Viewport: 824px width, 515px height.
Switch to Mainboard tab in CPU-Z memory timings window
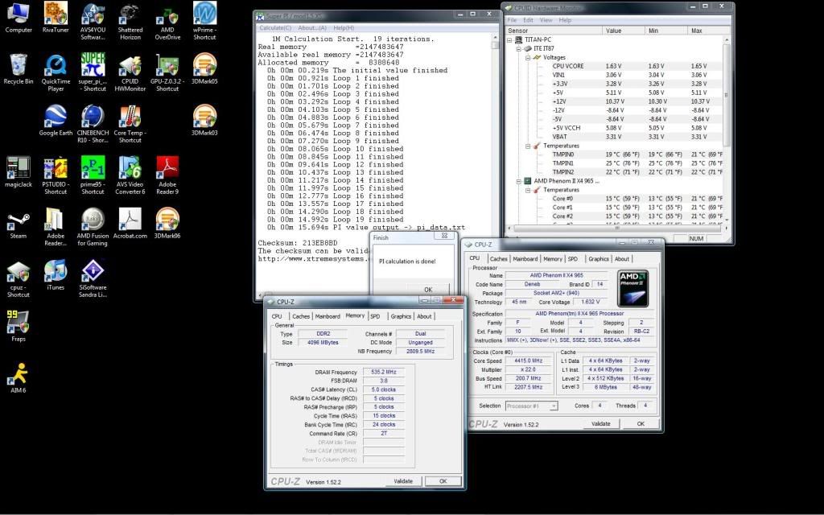click(x=328, y=316)
